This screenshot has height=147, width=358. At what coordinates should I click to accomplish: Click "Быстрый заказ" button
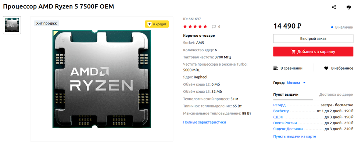click(x=313, y=38)
